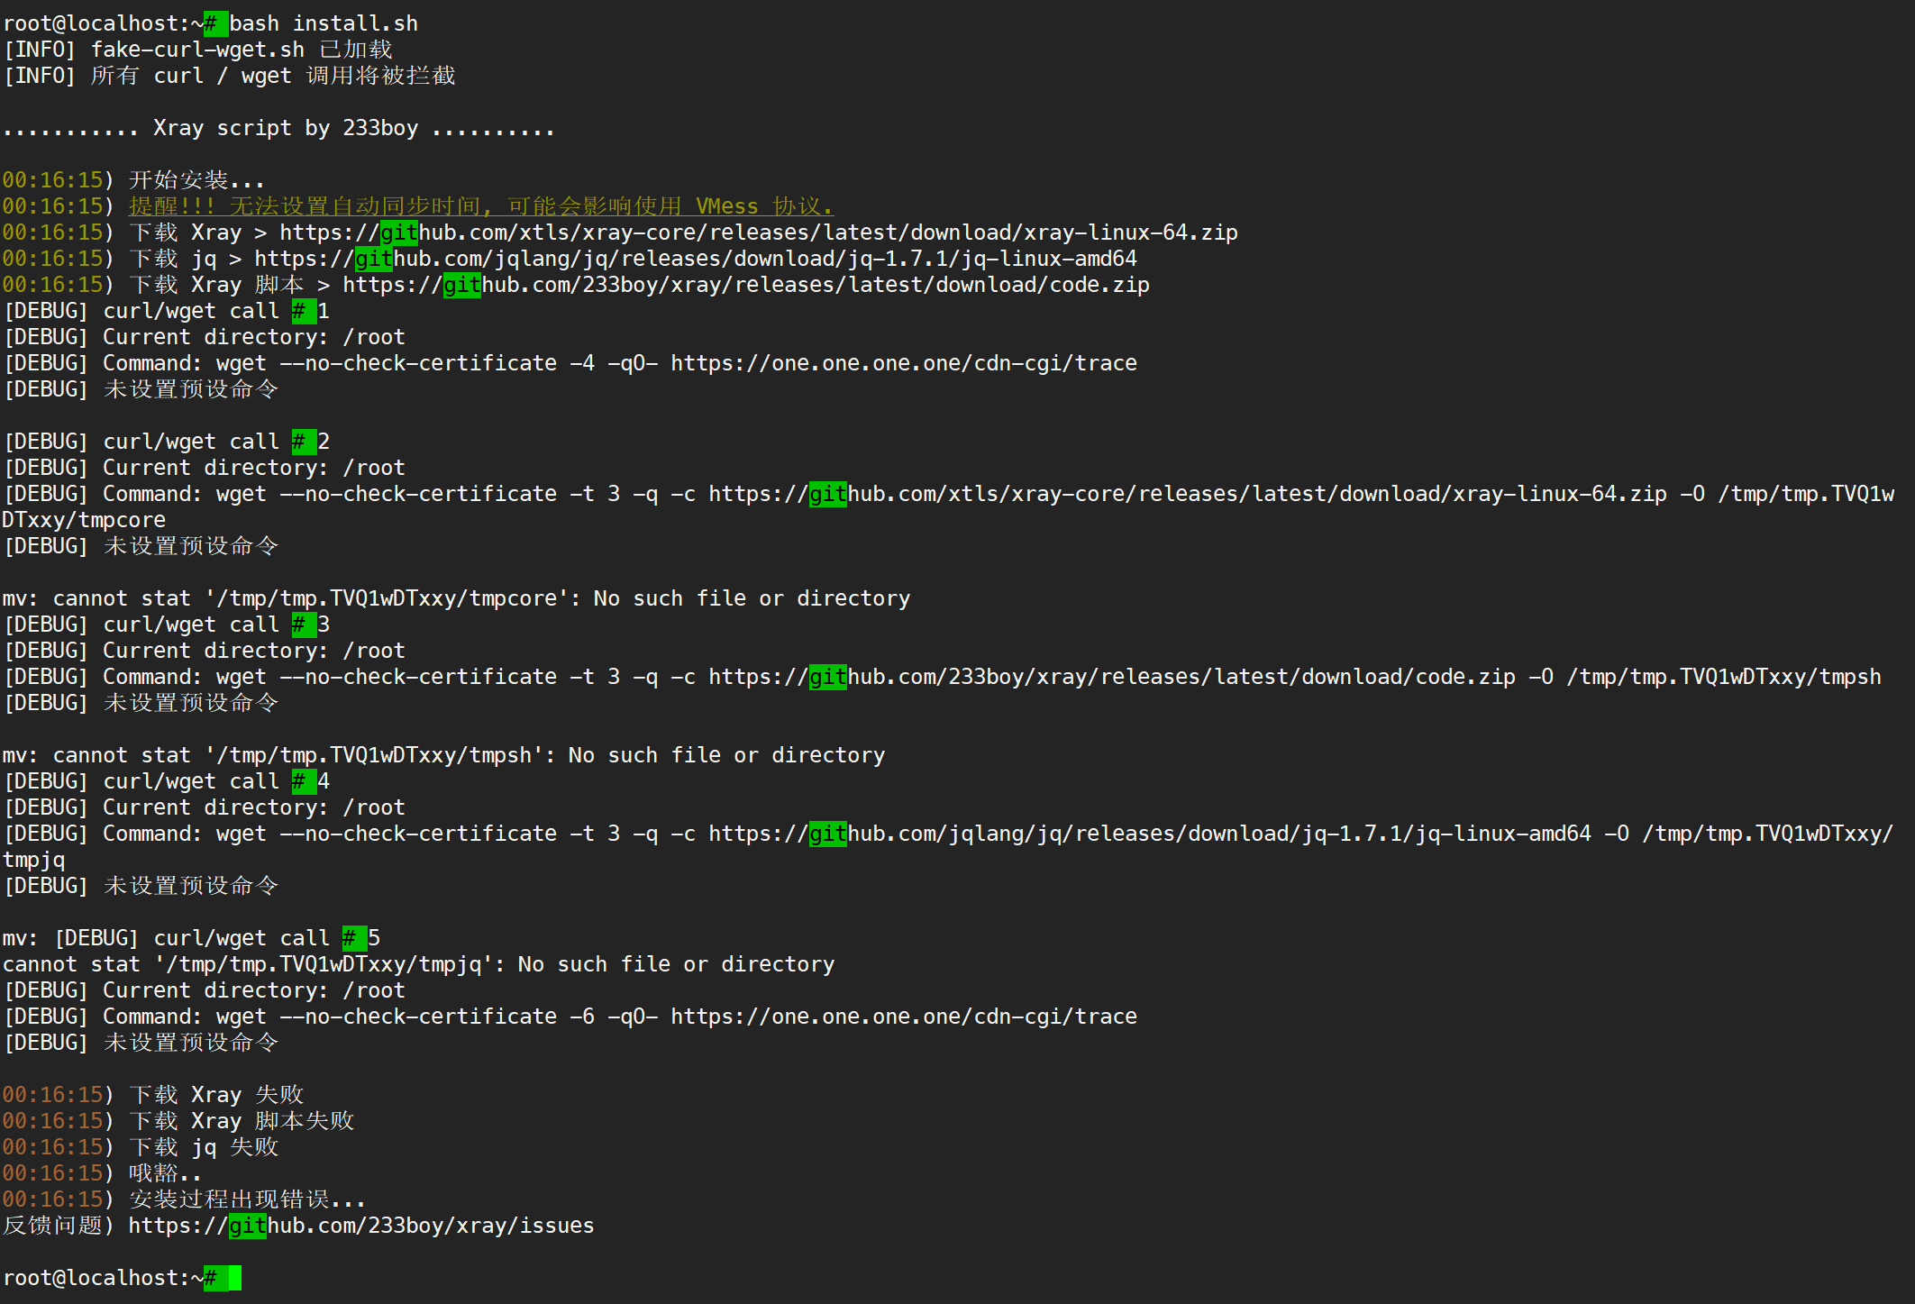1915x1304 pixels.
Task: Click the jq-linux-amd64 download URL
Action: [695, 259]
